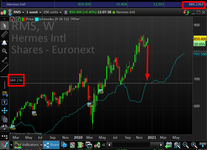
Task: Click the earnings event marker near May 2019
Action: [34, 114]
